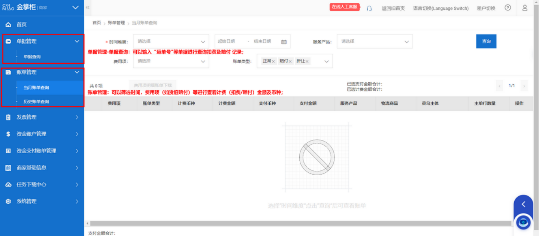Collapse the sidebar using the « chevron
The image size is (539, 236).
[87, 7]
